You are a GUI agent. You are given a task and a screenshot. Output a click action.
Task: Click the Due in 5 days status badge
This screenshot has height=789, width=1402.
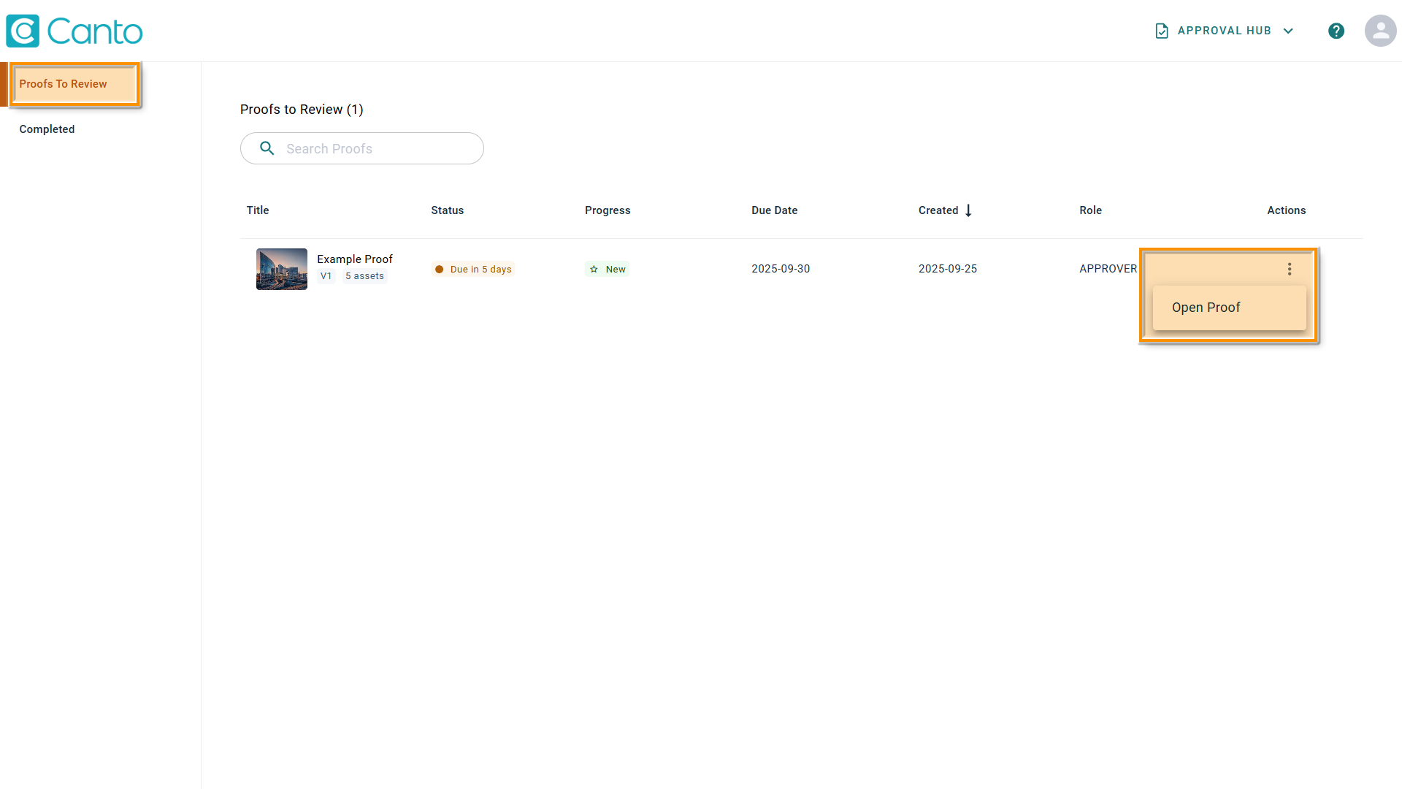click(x=473, y=270)
